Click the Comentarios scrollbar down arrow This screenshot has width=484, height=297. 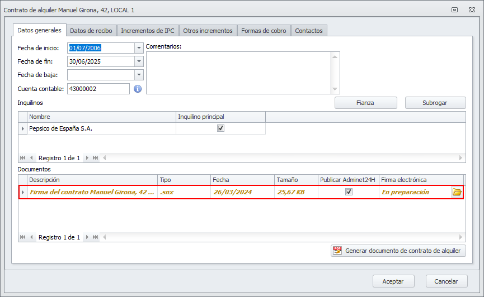(x=335, y=89)
